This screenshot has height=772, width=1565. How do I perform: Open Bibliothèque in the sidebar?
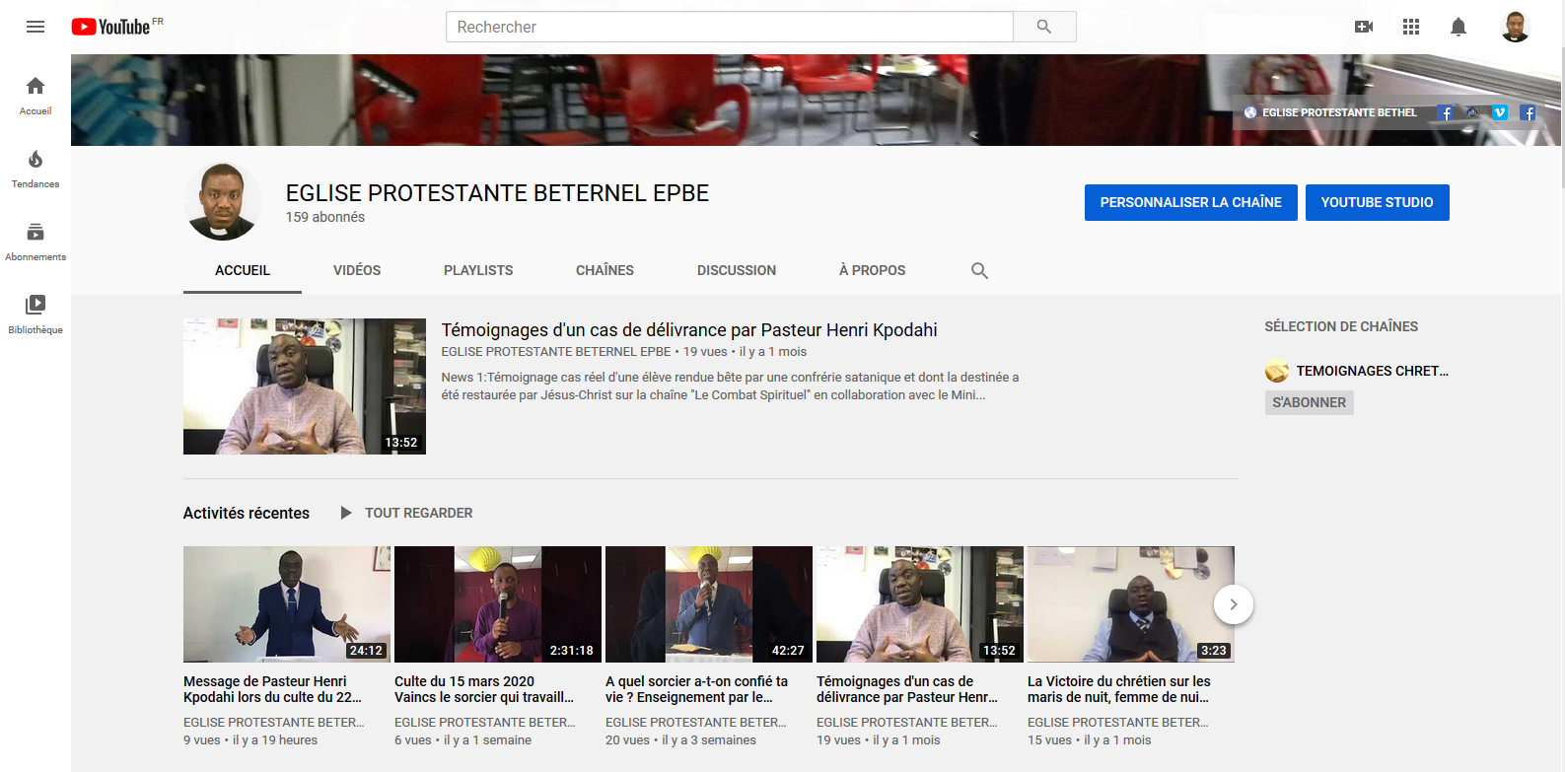36,315
